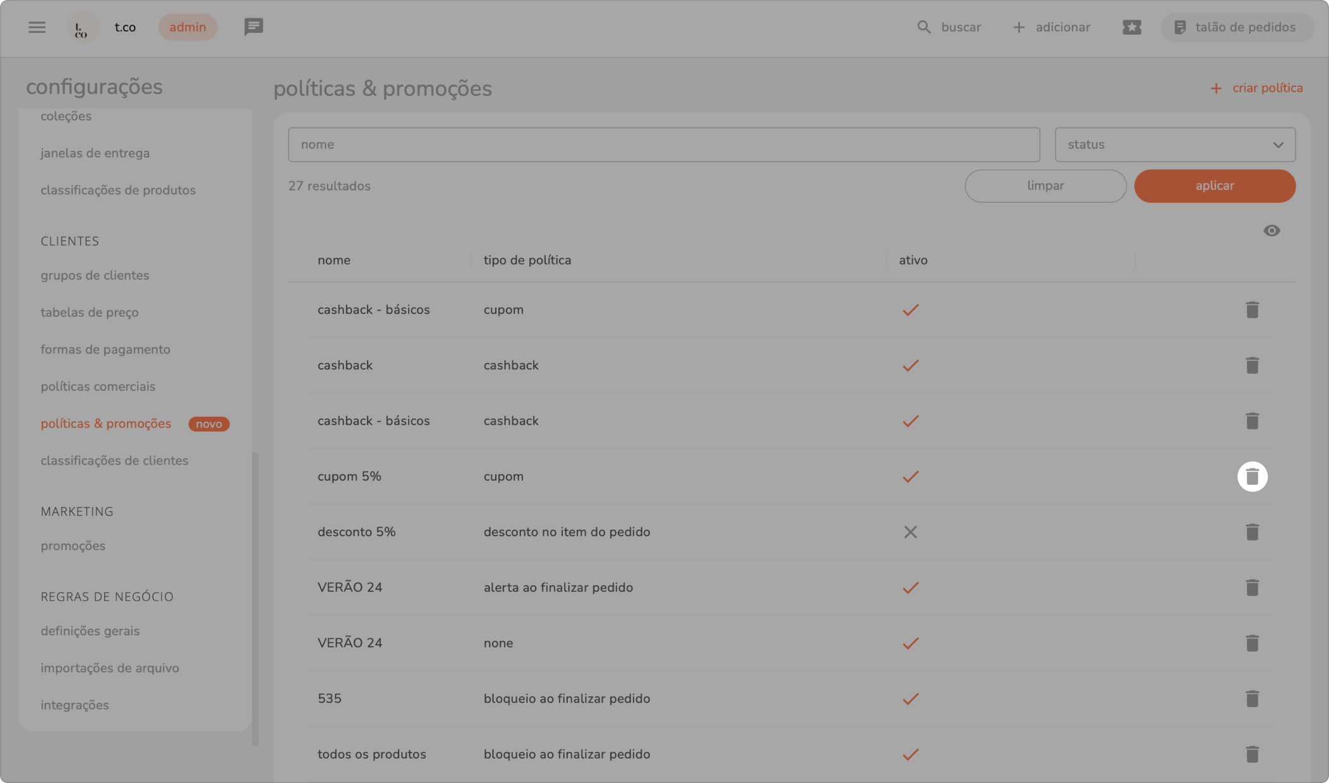Open tabelas de preço section

click(x=90, y=313)
